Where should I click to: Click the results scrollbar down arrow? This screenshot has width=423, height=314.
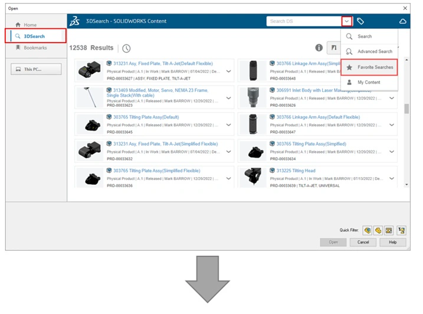[x=406, y=185]
